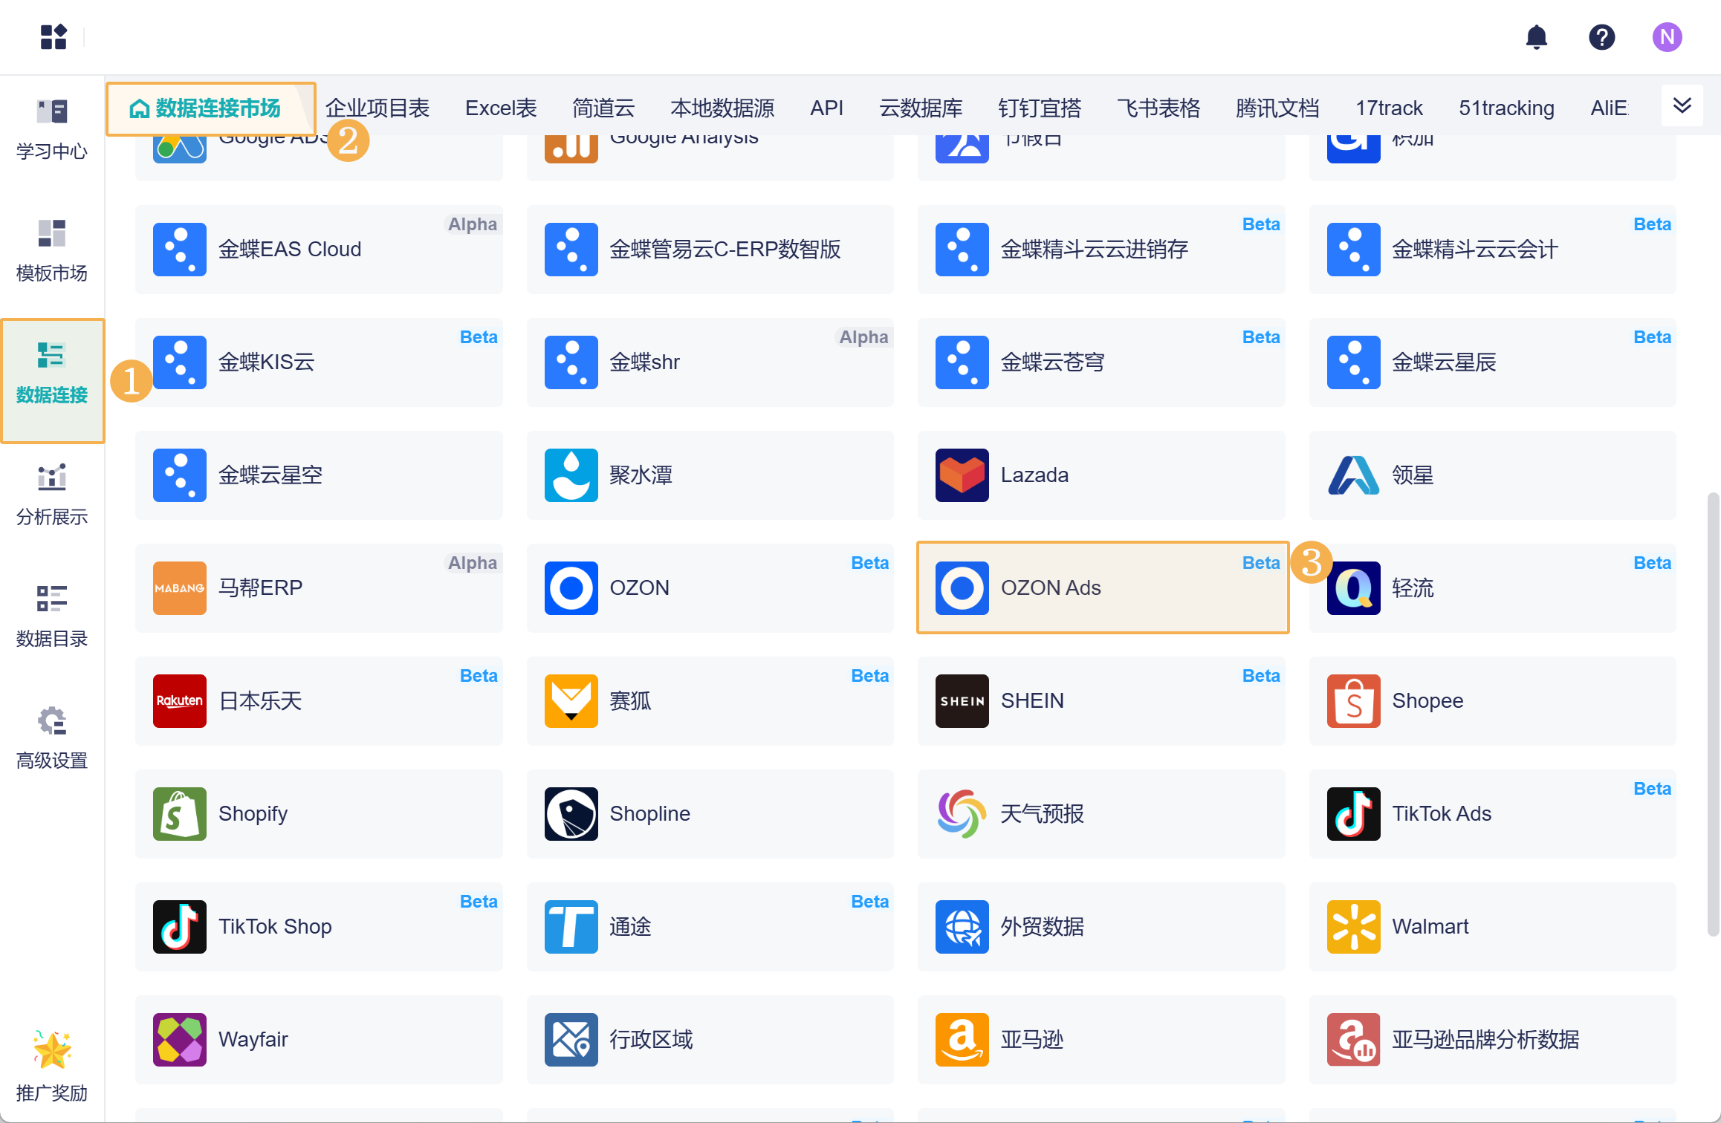The height and width of the screenshot is (1123, 1721).
Task: Click the OZON Ads circle icon
Action: point(962,588)
